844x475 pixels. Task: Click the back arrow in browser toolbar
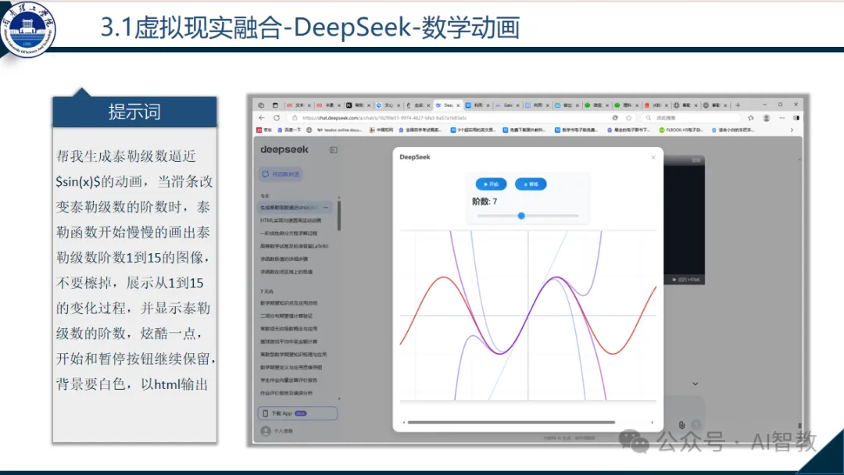[262, 118]
